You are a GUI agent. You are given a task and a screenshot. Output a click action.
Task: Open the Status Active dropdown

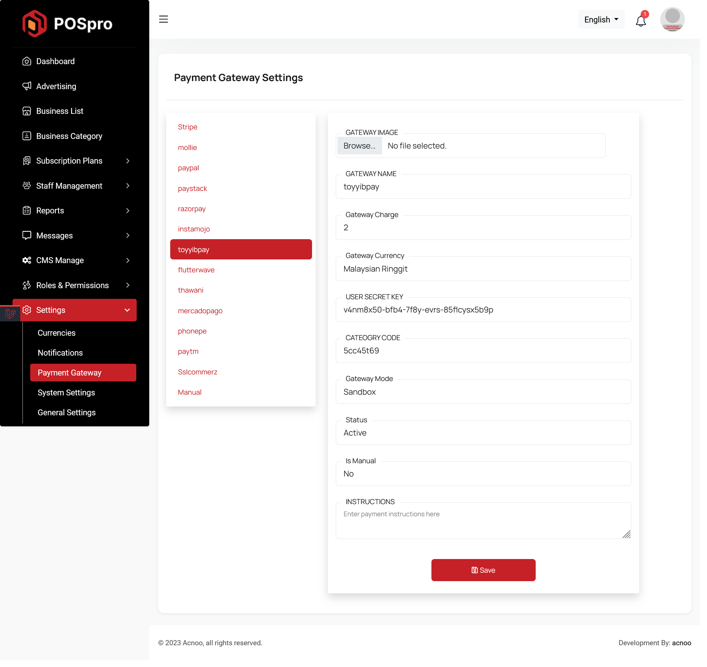click(x=483, y=433)
